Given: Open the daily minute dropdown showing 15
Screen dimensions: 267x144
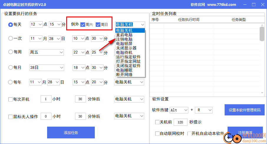Looking at the screenshot, I should (x=55, y=24).
